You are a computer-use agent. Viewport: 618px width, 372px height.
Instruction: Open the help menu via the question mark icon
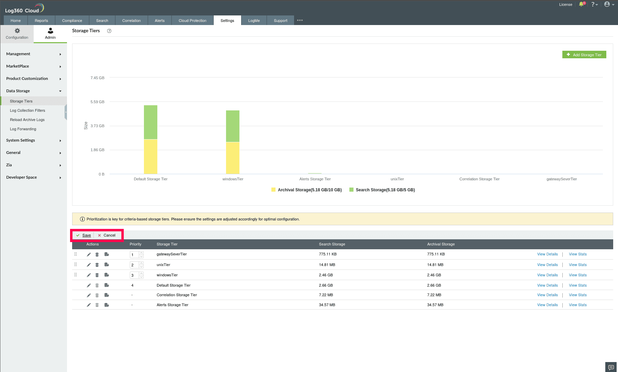[593, 4]
